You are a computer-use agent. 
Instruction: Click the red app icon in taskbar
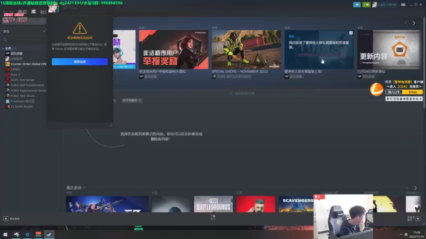38,234
